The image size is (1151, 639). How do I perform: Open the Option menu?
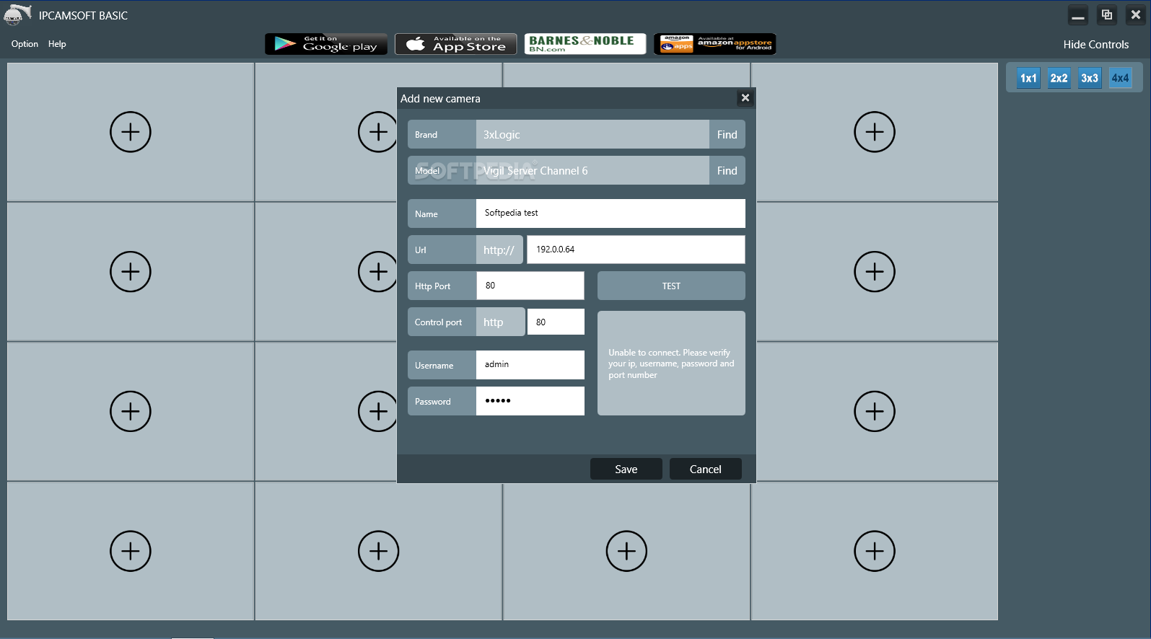point(25,44)
